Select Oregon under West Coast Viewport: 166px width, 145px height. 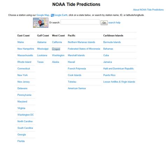pyautogui.click(x=56, y=49)
